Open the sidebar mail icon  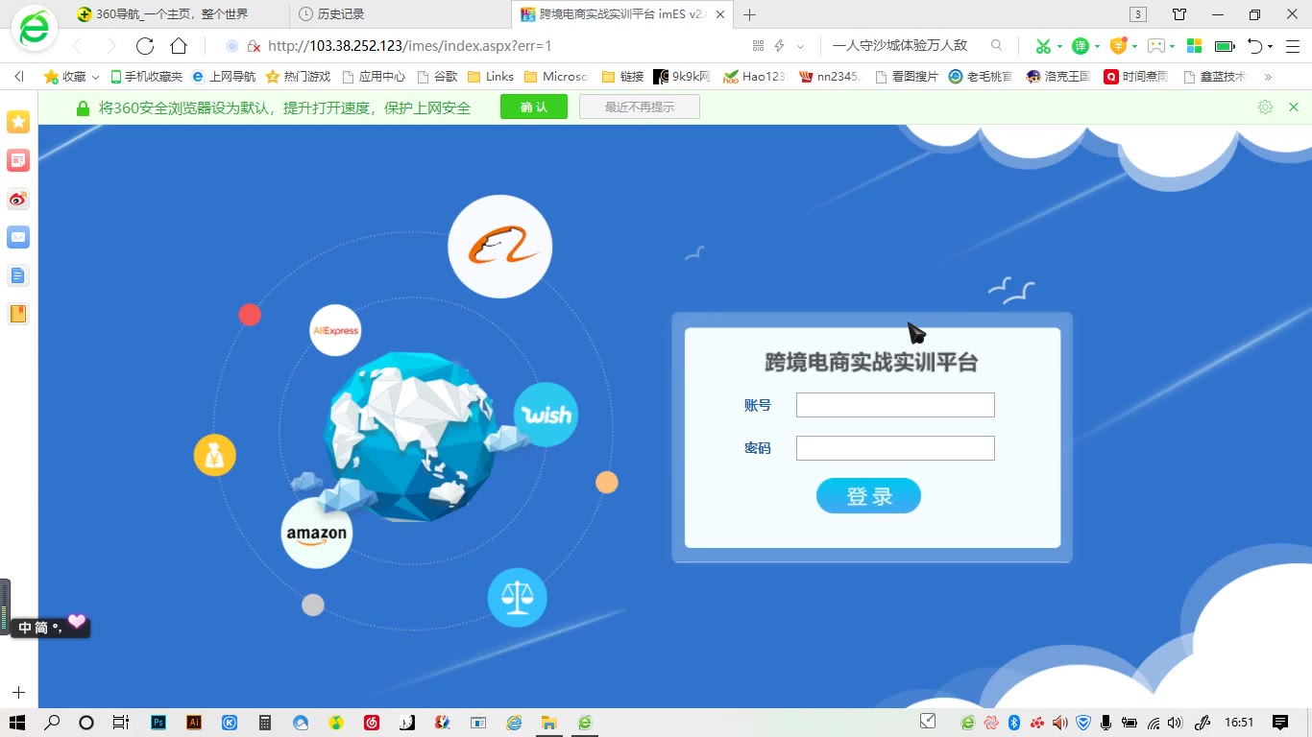click(x=18, y=237)
